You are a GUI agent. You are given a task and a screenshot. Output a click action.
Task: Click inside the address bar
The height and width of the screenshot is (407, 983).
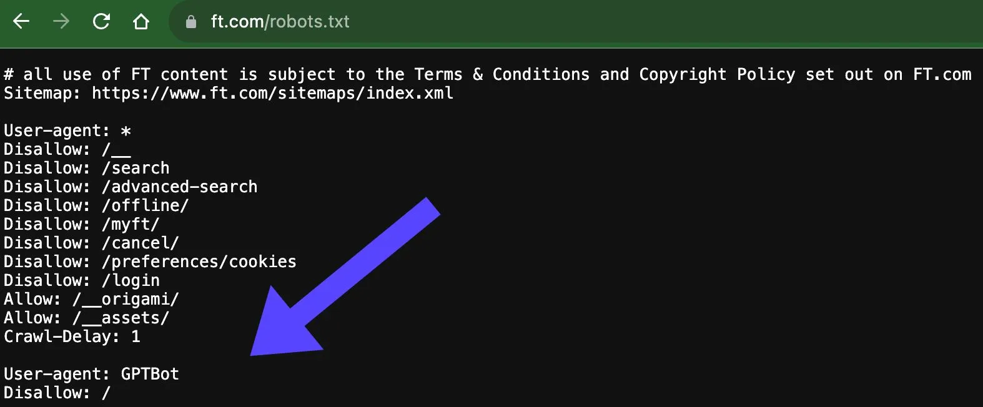click(437, 22)
